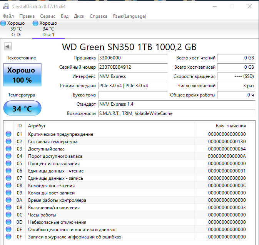Click the Число включений value 3 раз
259x245 pixels.
[236, 86]
